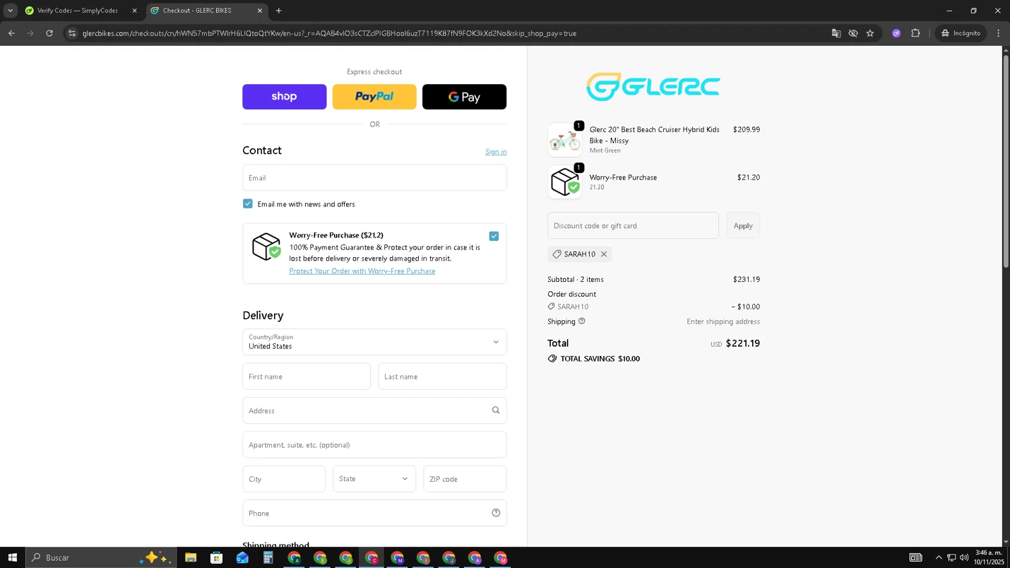Click the City field
The width and height of the screenshot is (1010, 568).
point(284,479)
